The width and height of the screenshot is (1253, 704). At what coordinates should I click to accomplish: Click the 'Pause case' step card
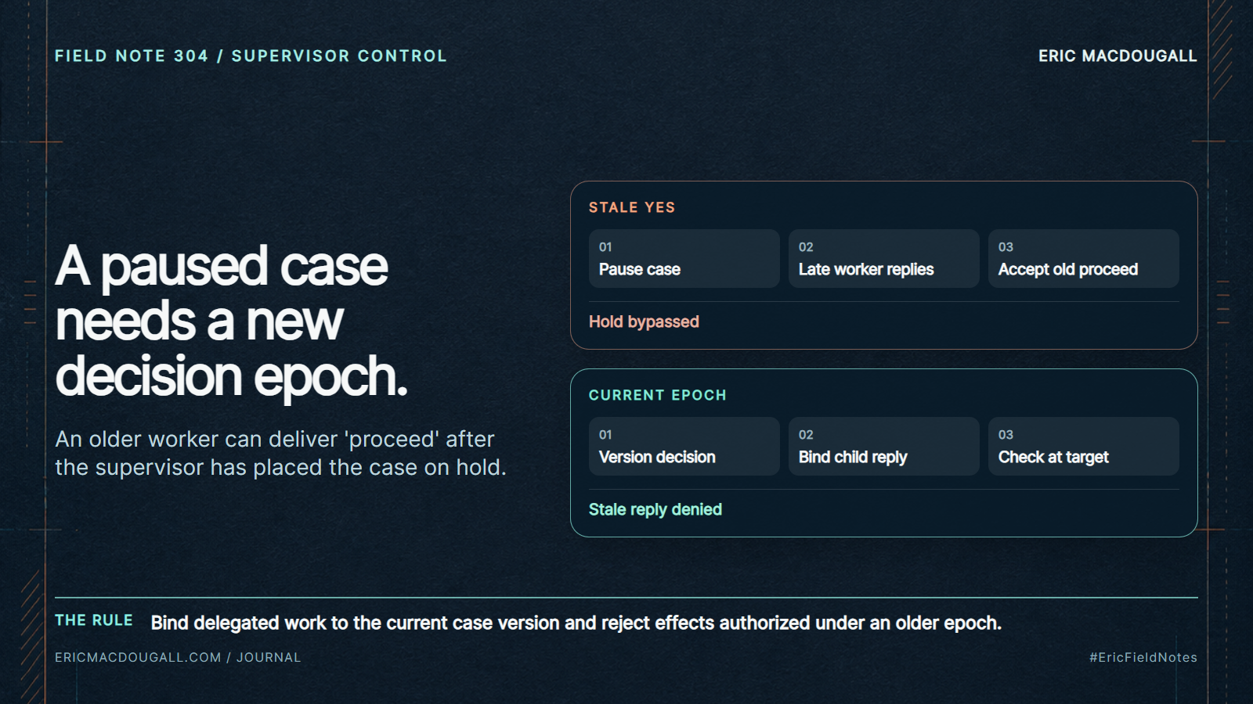pyautogui.click(x=684, y=258)
